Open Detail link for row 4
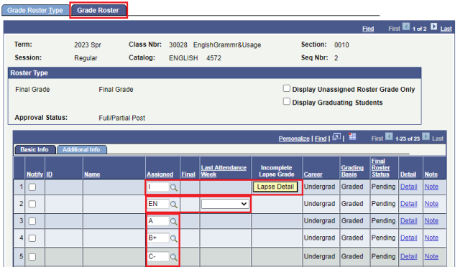460x267 pixels. (409, 238)
